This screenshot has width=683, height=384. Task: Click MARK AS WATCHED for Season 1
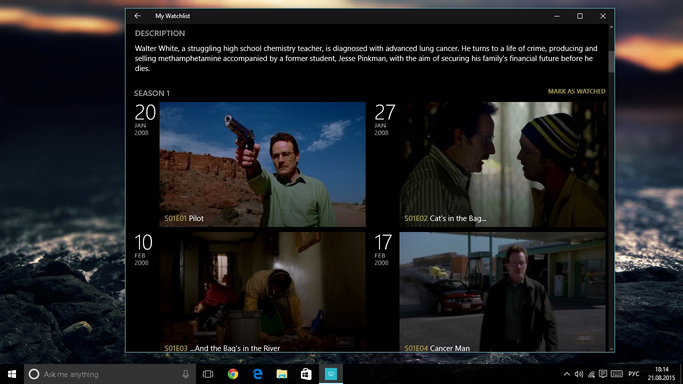click(576, 91)
